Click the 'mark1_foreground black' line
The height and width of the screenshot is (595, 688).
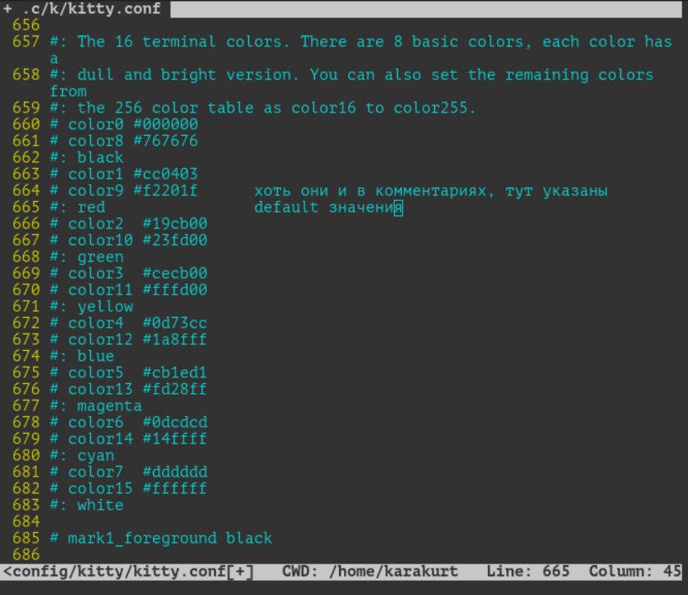click(161, 538)
